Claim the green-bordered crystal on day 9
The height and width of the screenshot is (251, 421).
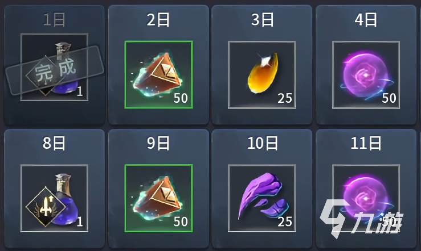click(x=158, y=198)
